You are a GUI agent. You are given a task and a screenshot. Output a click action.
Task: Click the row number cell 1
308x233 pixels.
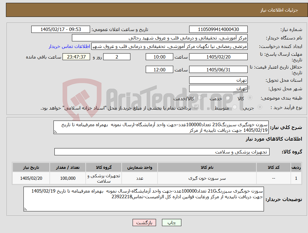(296, 178)
